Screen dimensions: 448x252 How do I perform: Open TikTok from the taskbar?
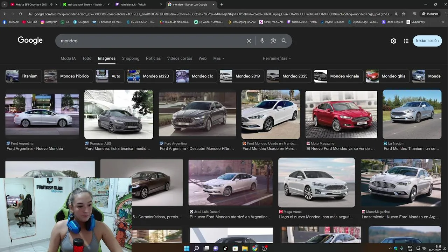(225, 248)
